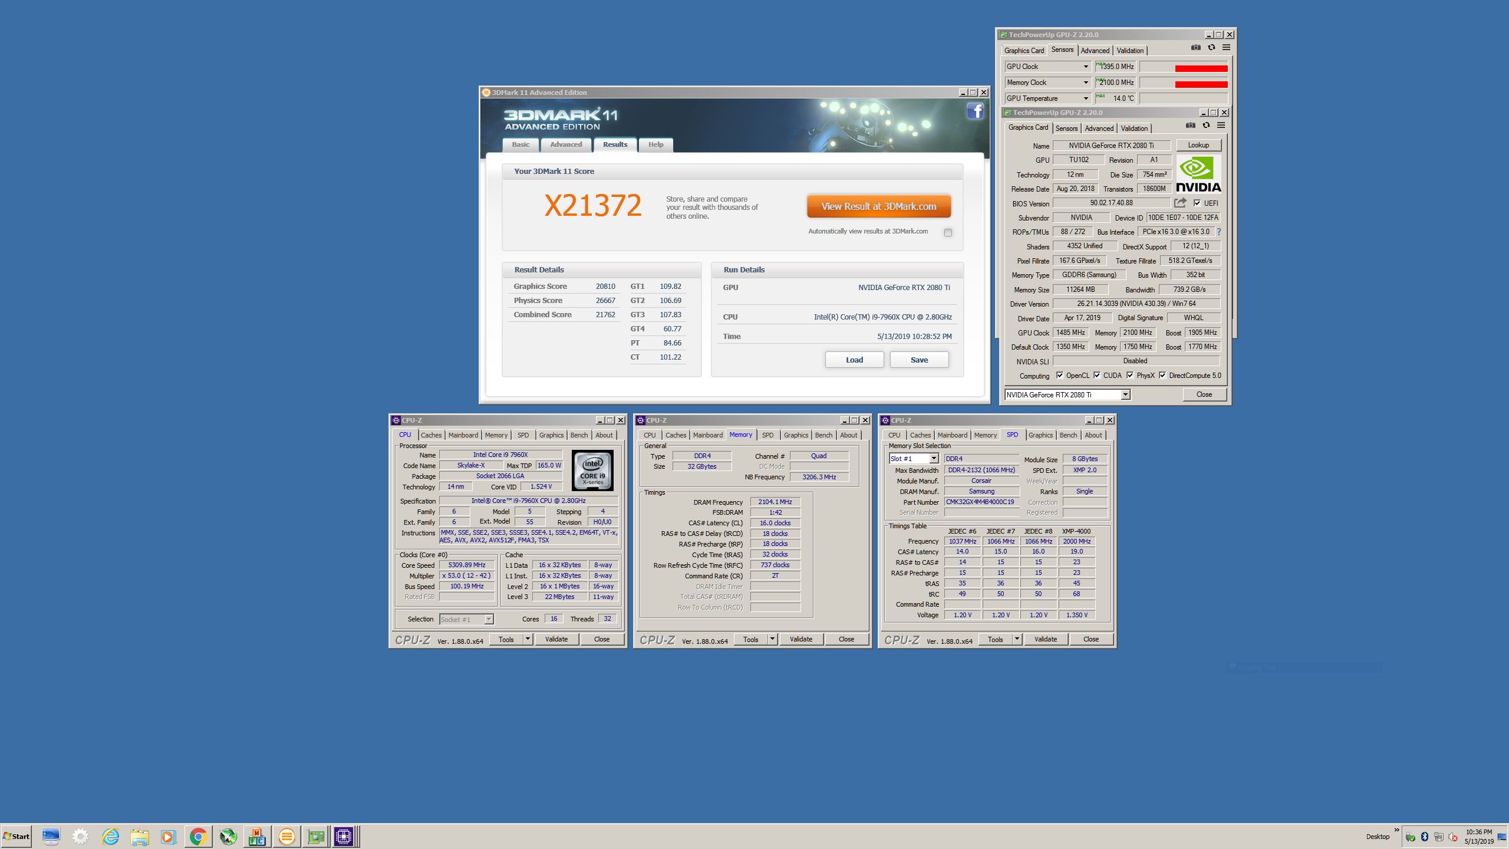Viewport: 1509px width, 849px height.
Task: Expand Tools dropdown arrow in CPU-Z Memory window
Action: tap(773, 639)
